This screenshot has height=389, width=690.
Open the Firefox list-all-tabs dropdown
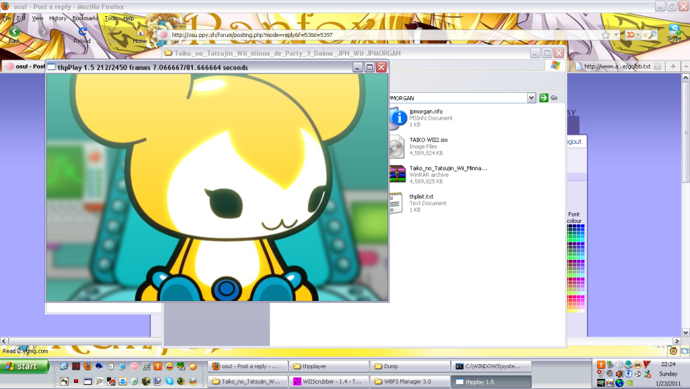pyautogui.click(x=685, y=66)
